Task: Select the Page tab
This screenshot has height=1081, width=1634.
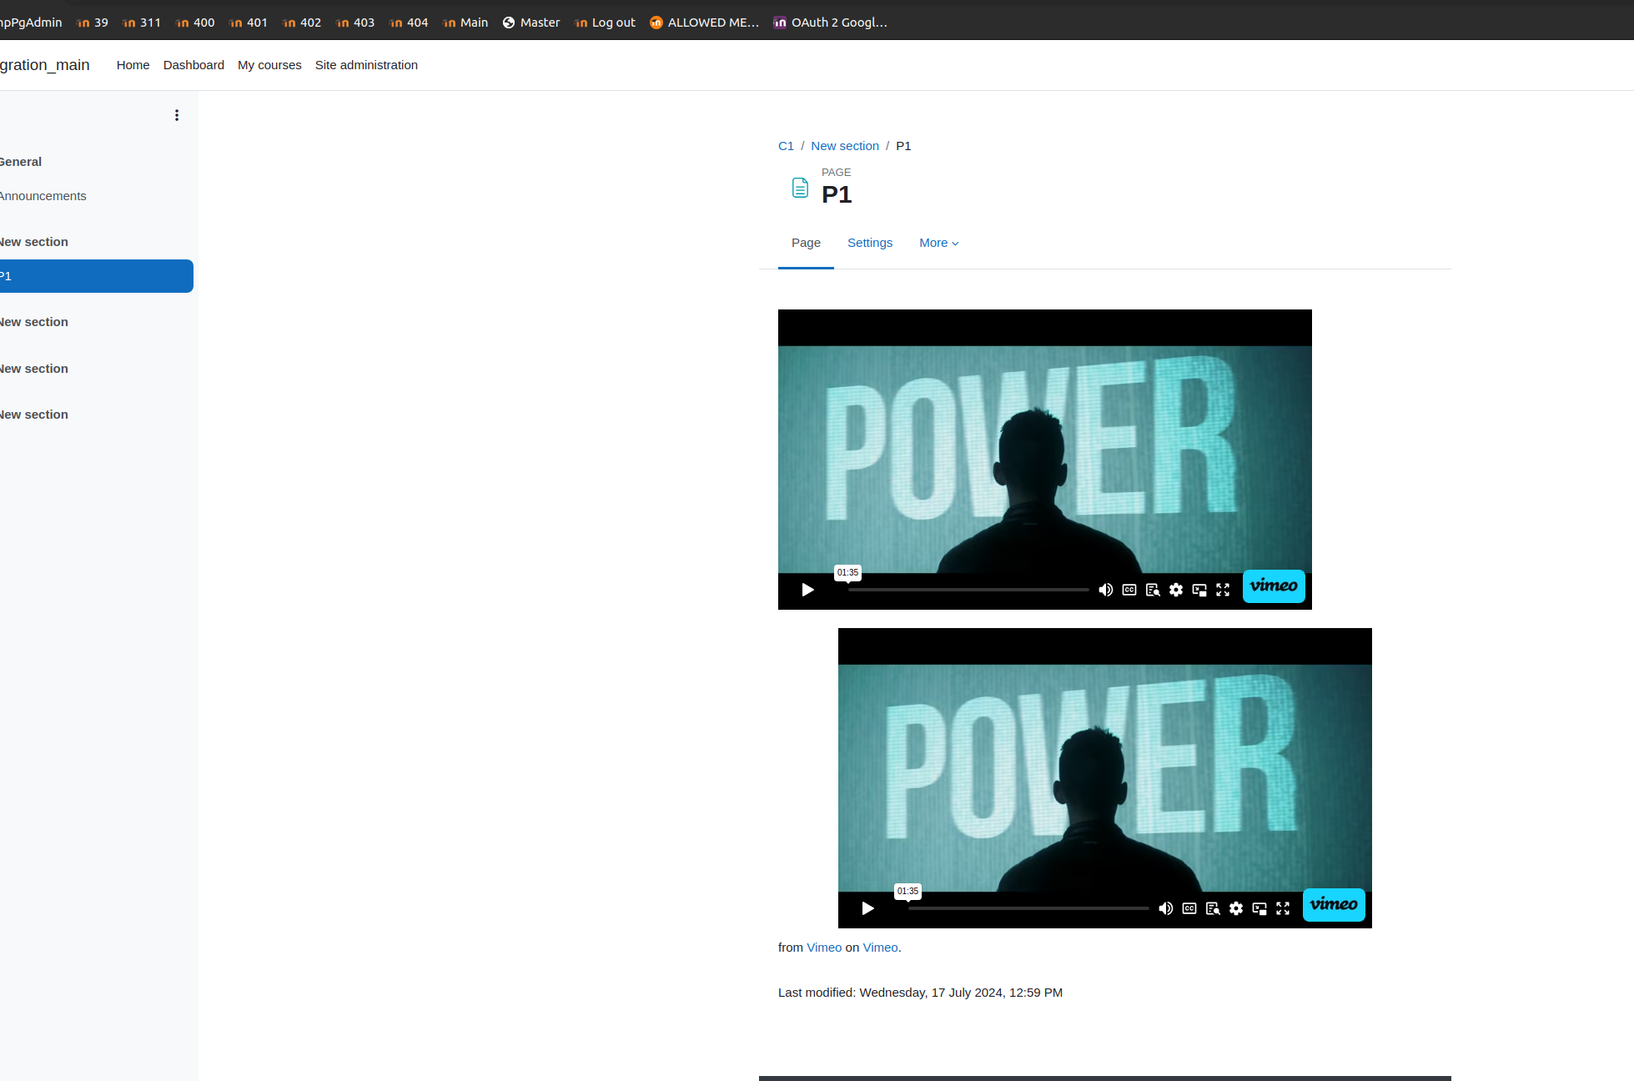Action: click(806, 243)
